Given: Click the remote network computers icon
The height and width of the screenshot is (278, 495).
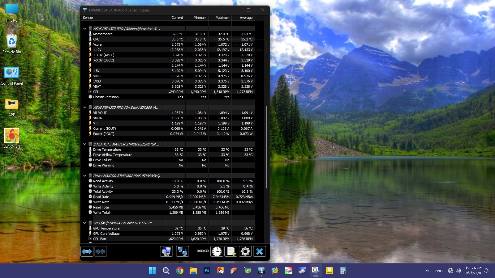Looking at the screenshot, I should [182, 251].
